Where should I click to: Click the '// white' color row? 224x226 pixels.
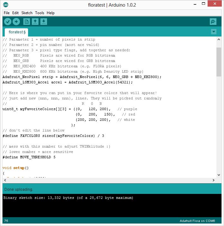(x=105, y=120)
